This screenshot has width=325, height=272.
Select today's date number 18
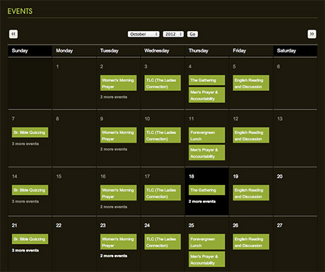coord(191,177)
